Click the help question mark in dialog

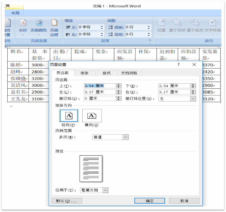point(179,65)
